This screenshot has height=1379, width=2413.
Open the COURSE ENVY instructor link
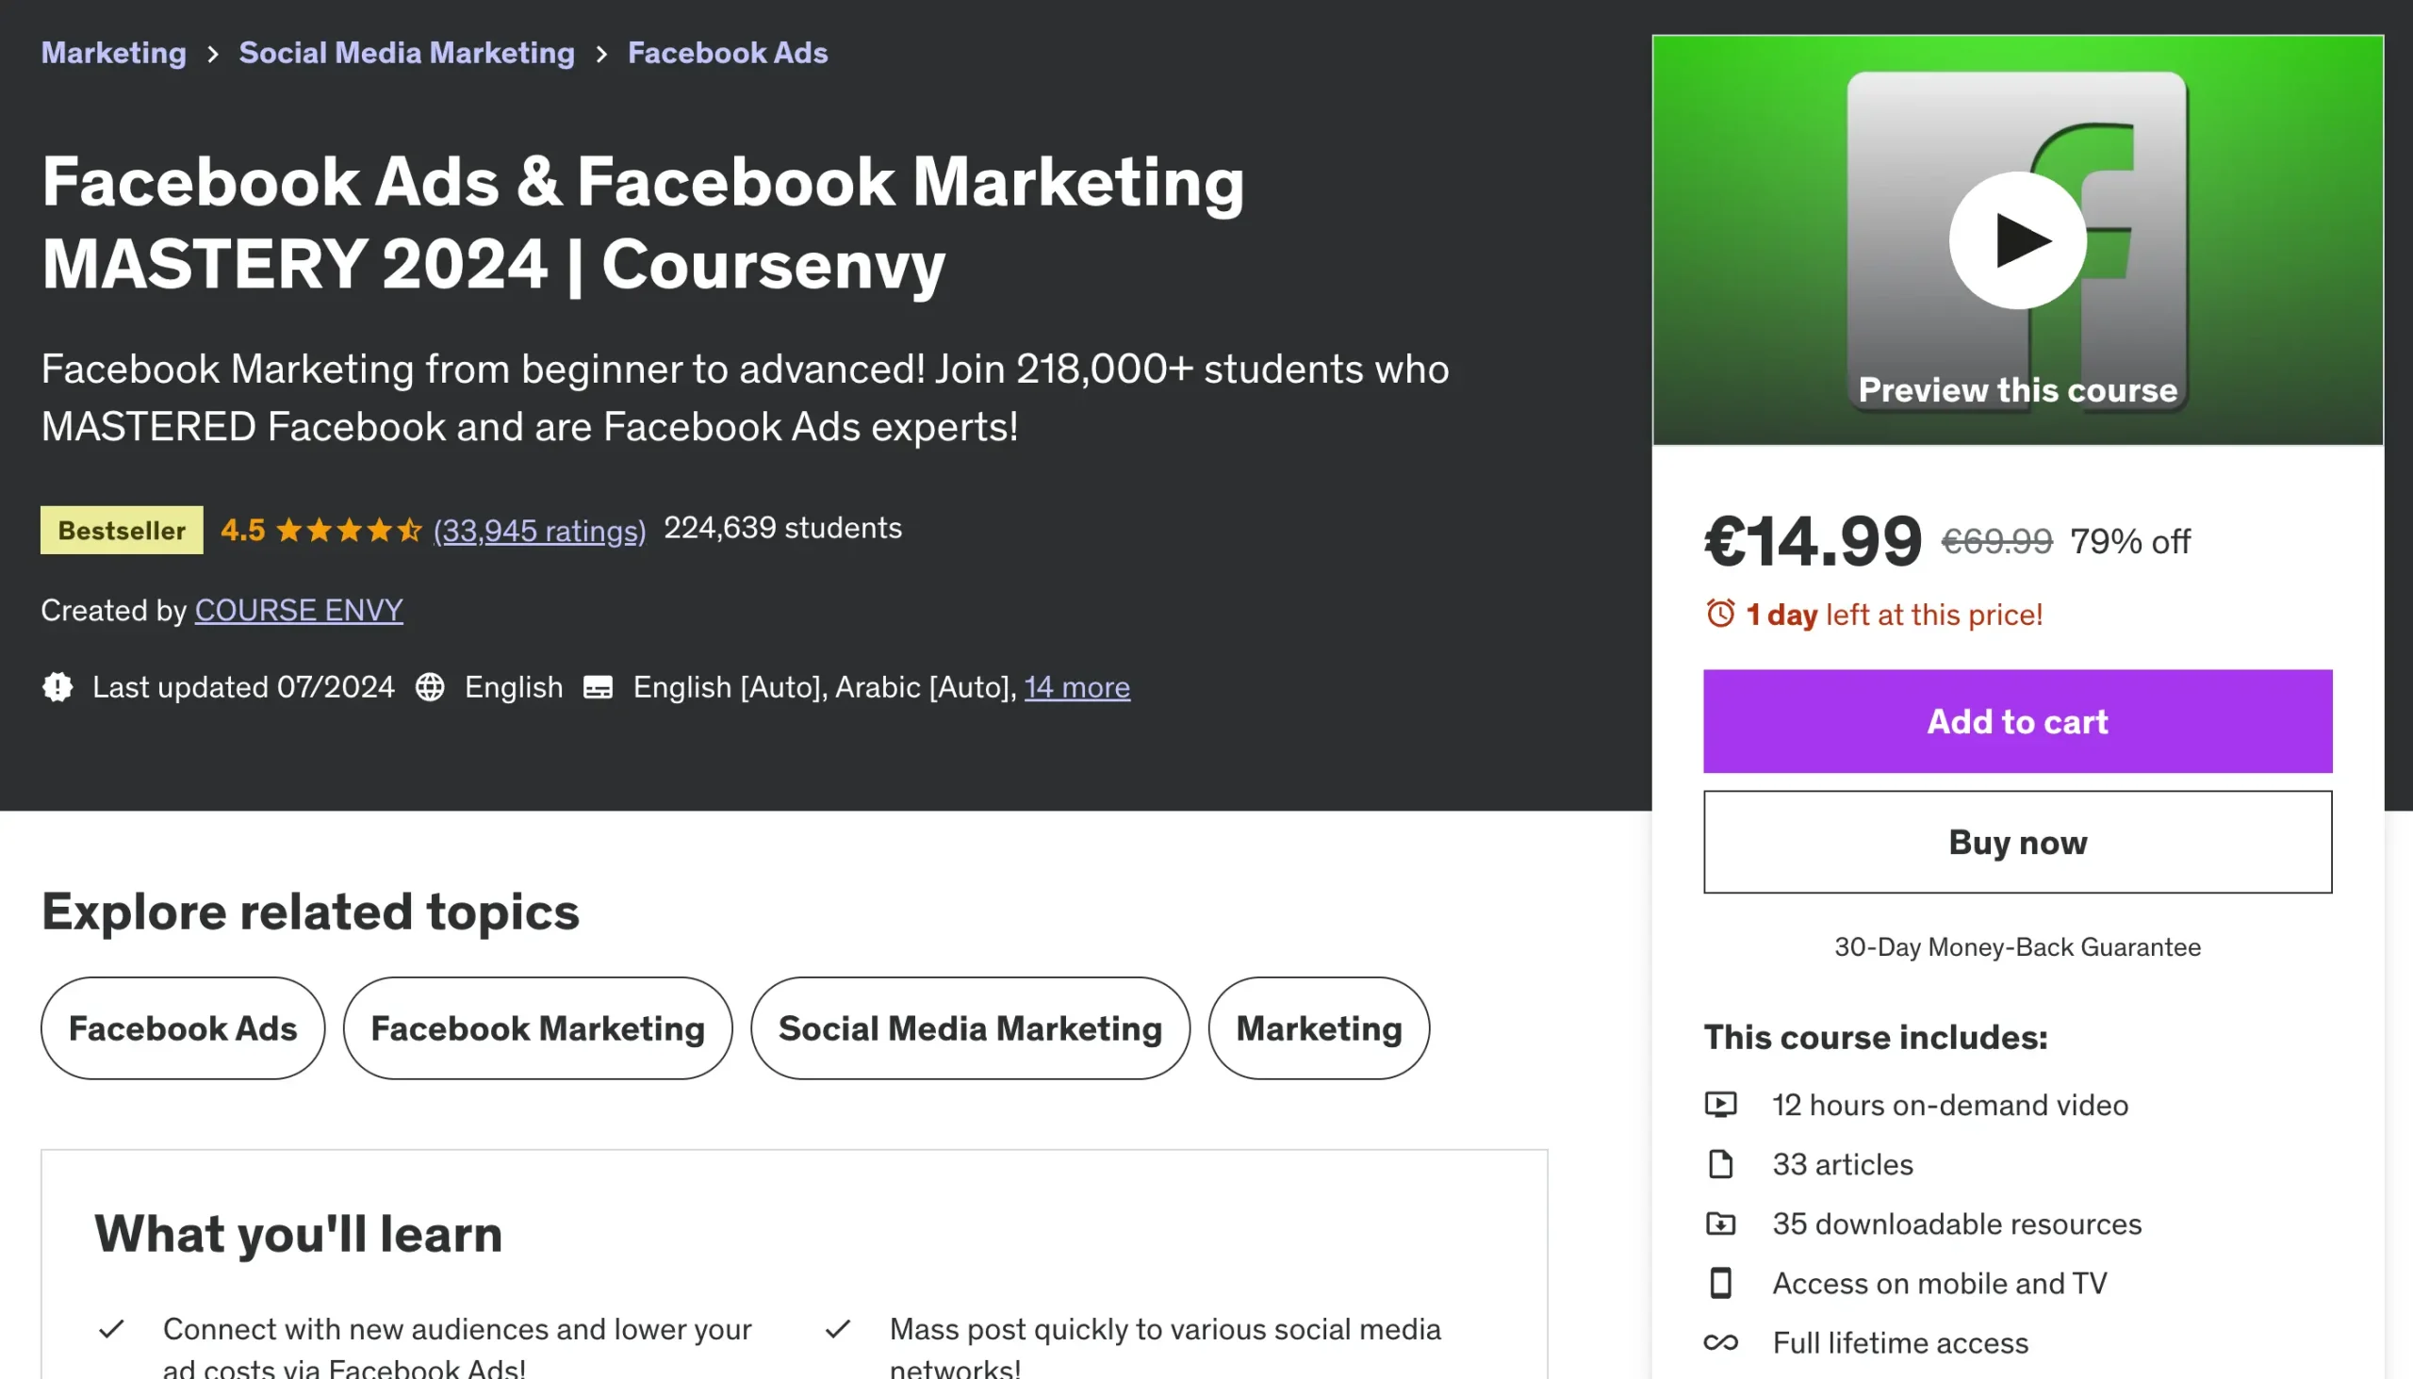pyautogui.click(x=299, y=610)
